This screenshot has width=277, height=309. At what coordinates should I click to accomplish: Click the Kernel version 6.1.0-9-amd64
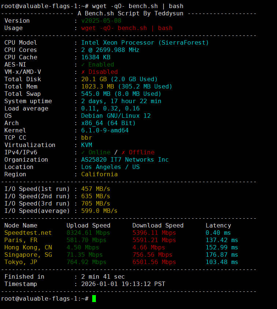tap(105, 131)
